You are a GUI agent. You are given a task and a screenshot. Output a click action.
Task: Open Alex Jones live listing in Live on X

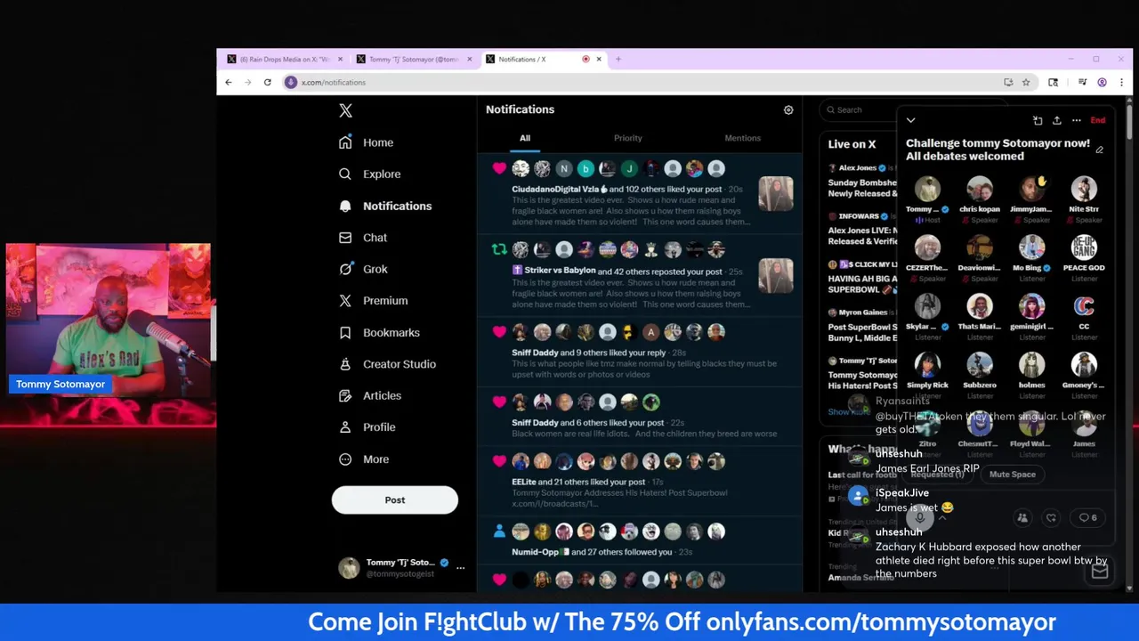point(861,181)
